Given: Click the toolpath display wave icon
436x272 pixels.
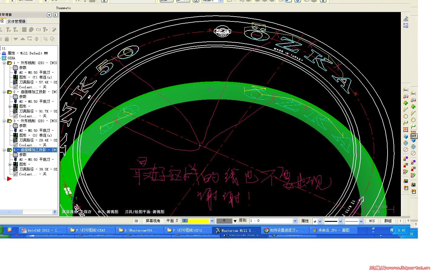Looking at the screenshot, I should (x=45, y=39).
